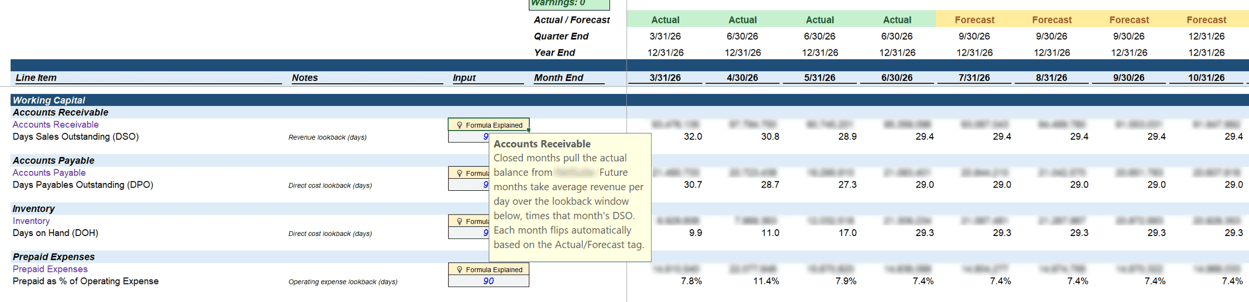This screenshot has width=1249, height=302.
Task: Select the DOH lookback days input cell
Action: pos(469,233)
